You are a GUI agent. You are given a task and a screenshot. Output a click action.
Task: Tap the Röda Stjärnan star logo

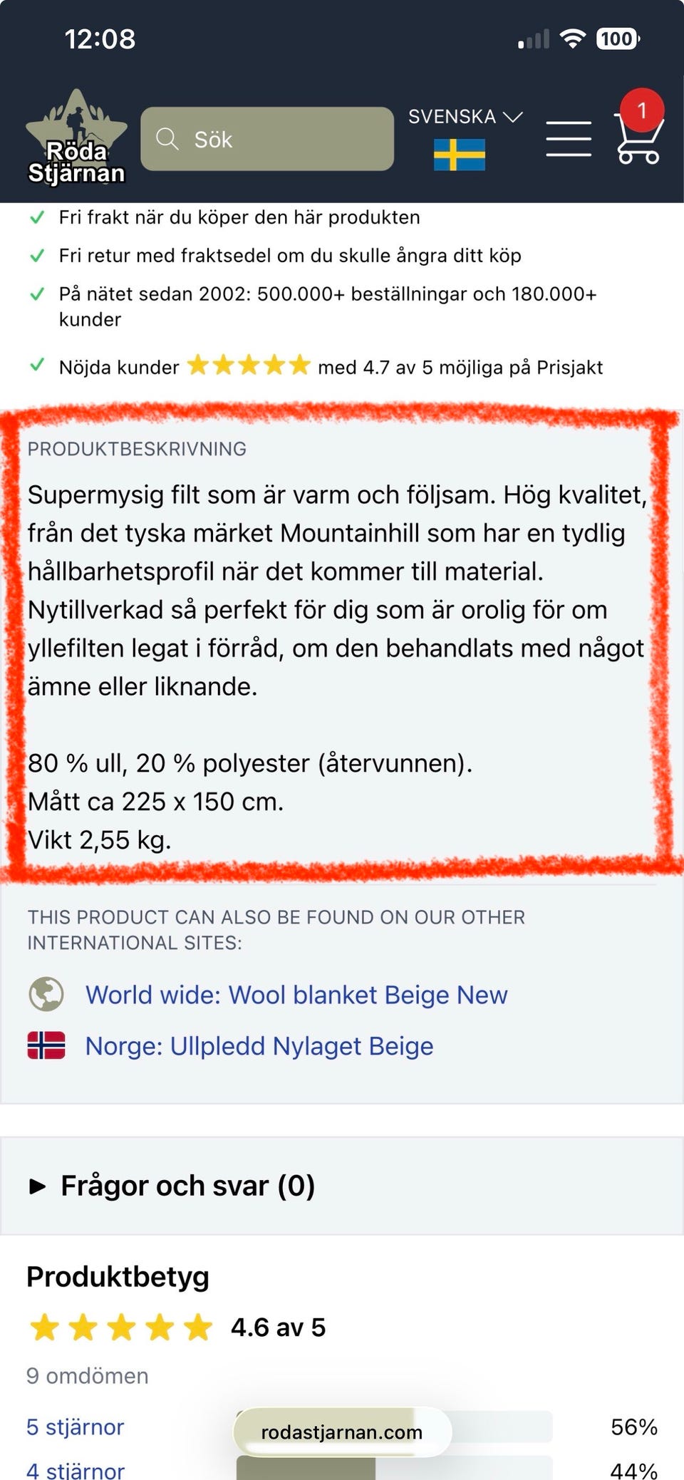pos(76,137)
